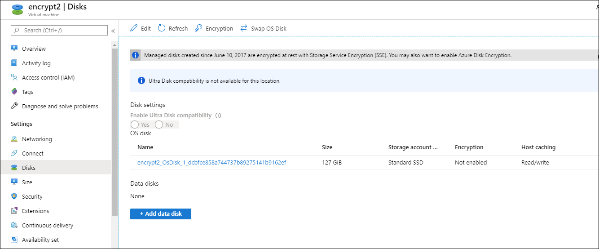Click the Activity log icon
The height and width of the screenshot is (249, 599).
click(14, 63)
